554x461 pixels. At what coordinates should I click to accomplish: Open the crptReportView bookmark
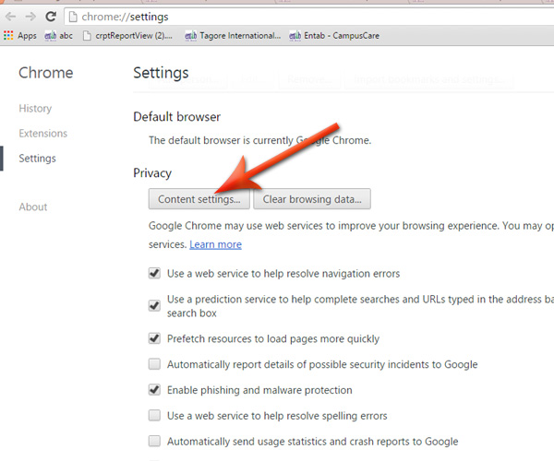coord(127,36)
